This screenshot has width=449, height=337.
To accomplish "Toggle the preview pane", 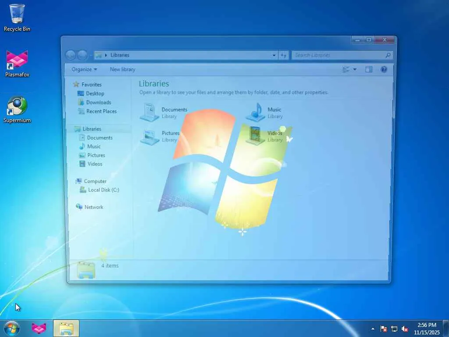I will coord(369,69).
